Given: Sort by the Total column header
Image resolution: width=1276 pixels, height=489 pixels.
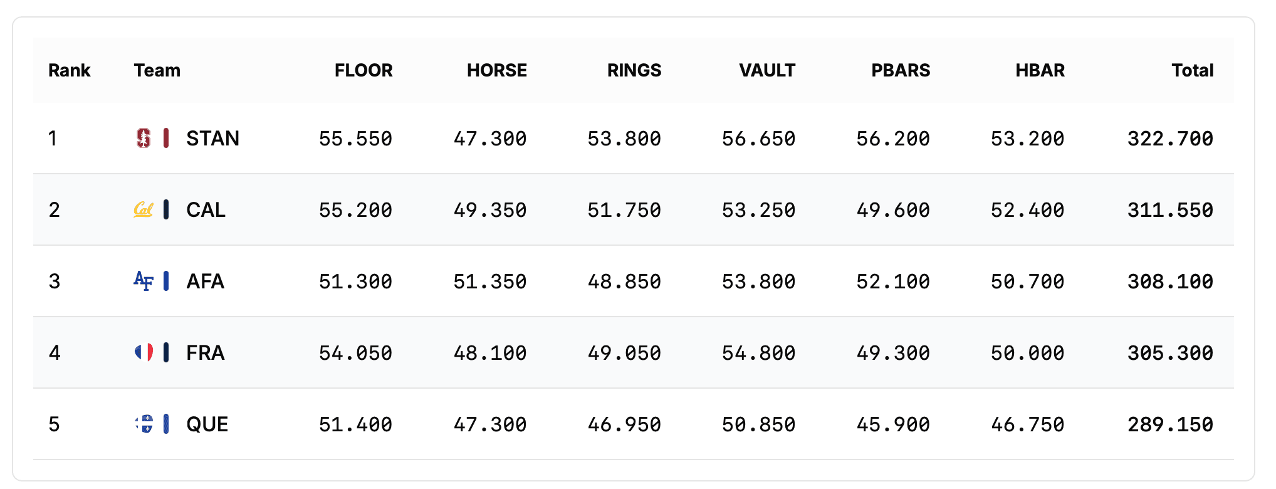Looking at the screenshot, I should point(1193,70).
